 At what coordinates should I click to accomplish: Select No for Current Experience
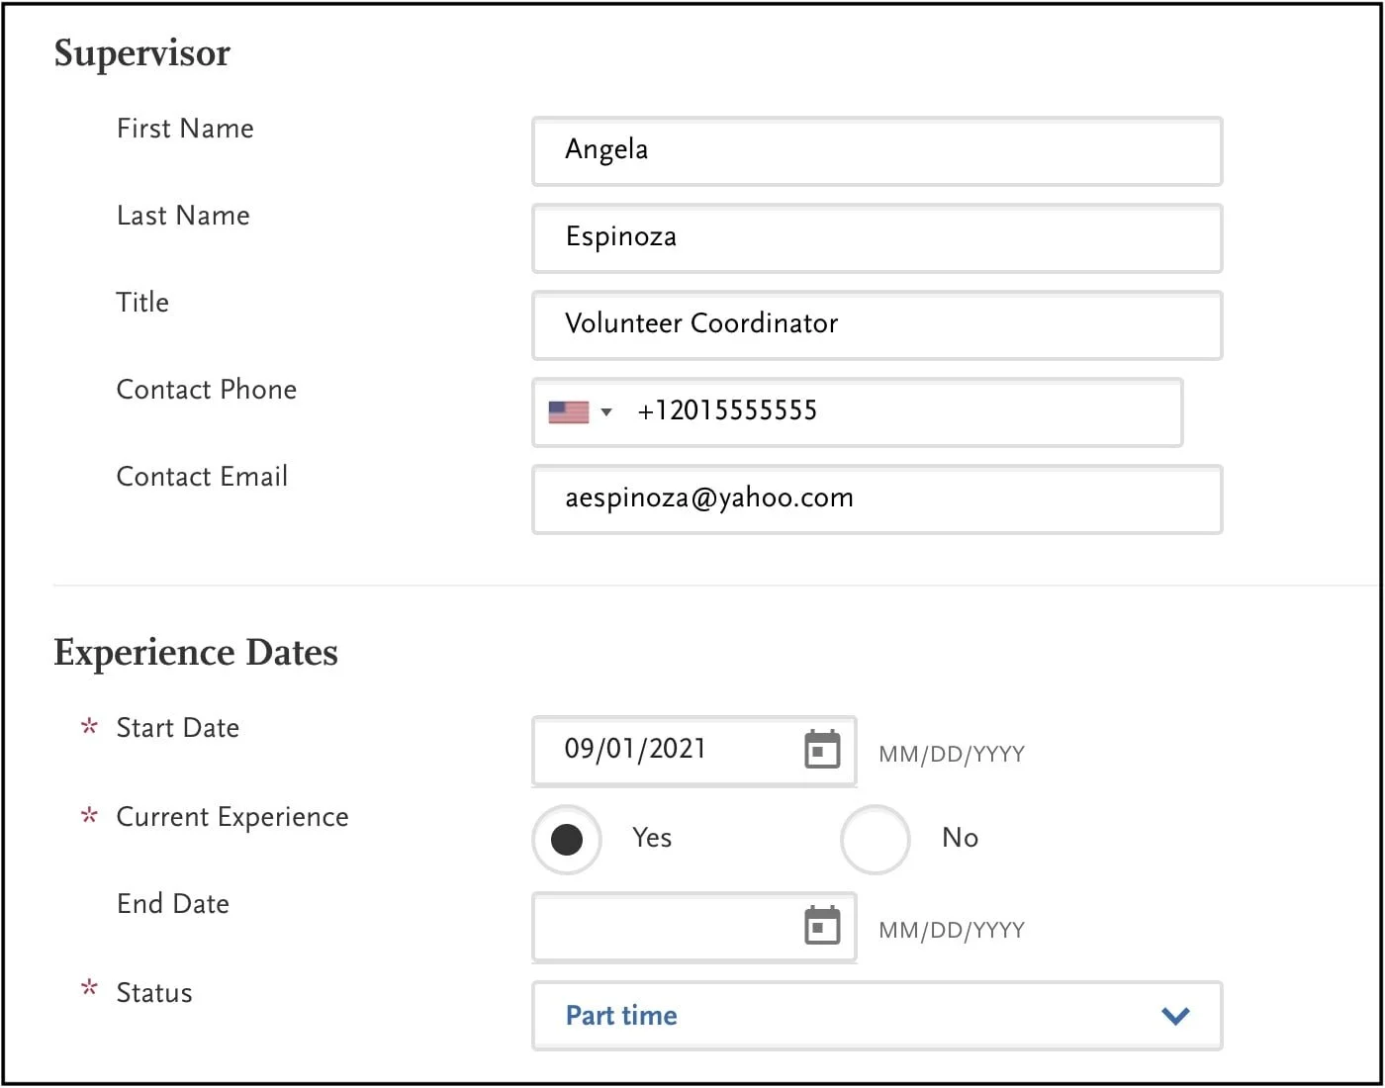click(875, 840)
